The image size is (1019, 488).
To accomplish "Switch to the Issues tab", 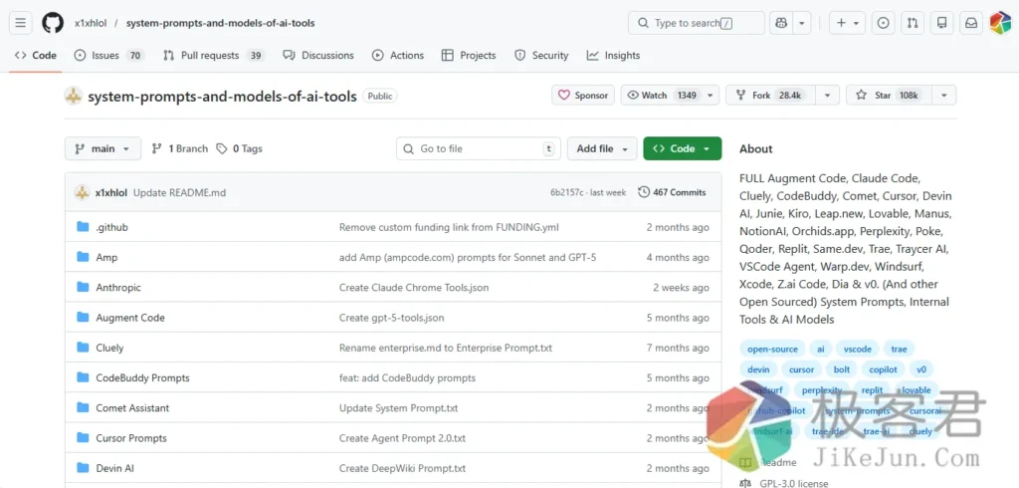I will (105, 56).
